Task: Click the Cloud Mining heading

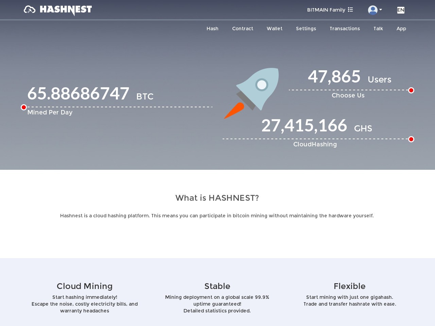Action: [x=85, y=286]
